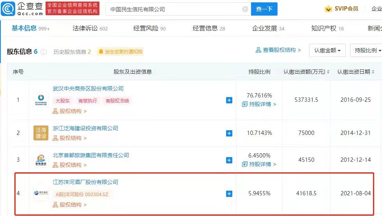The height and width of the screenshot is (216, 382).
Task: Click the red 全国企业信用查询系统 banner
Action: [73, 8]
